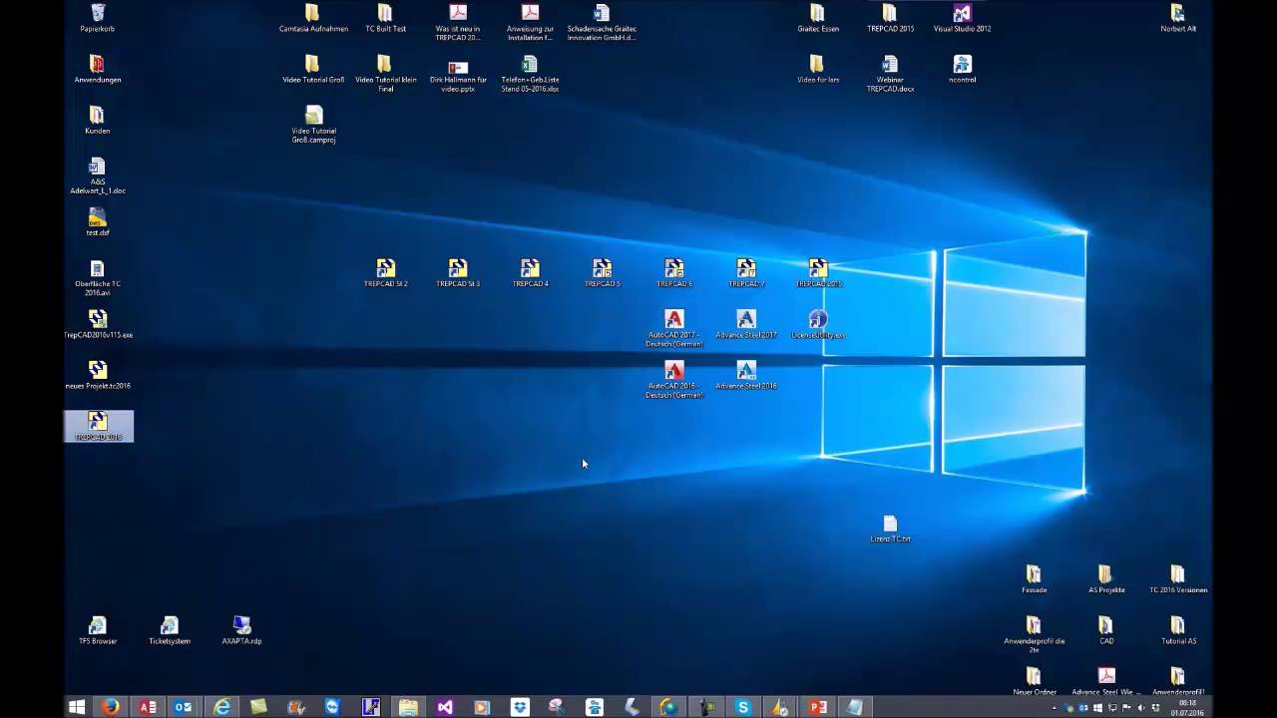Image resolution: width=1277 pixels, height=718 pixels.
Task: Click the volume speaker icon in tray
Action: 1141,708
